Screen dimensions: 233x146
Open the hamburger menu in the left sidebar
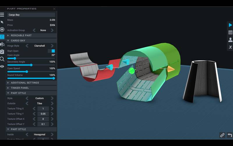pyautogui.click(x=2, y=15)
